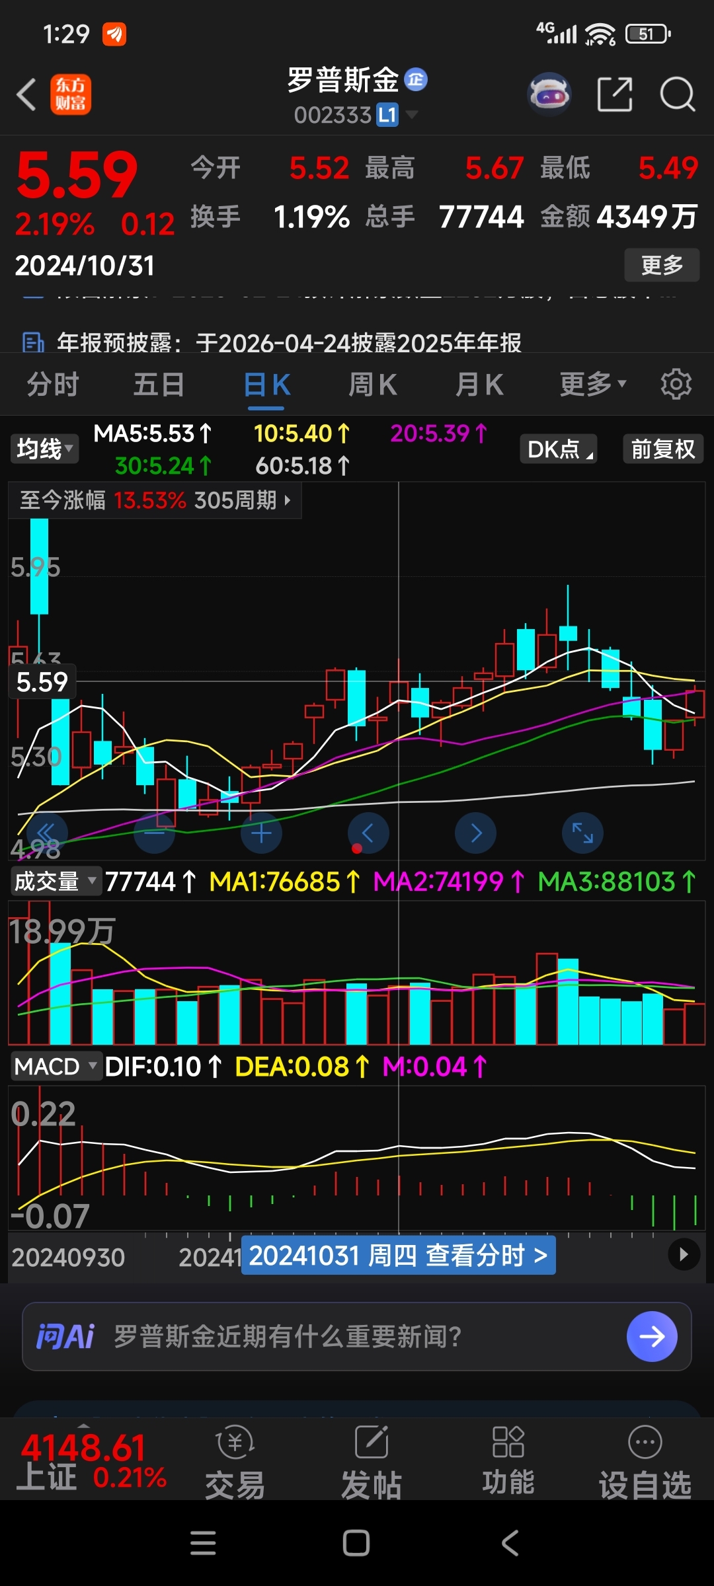Tap the AI question input field
Viewport: 714px width, 1586px height.
357,1336
